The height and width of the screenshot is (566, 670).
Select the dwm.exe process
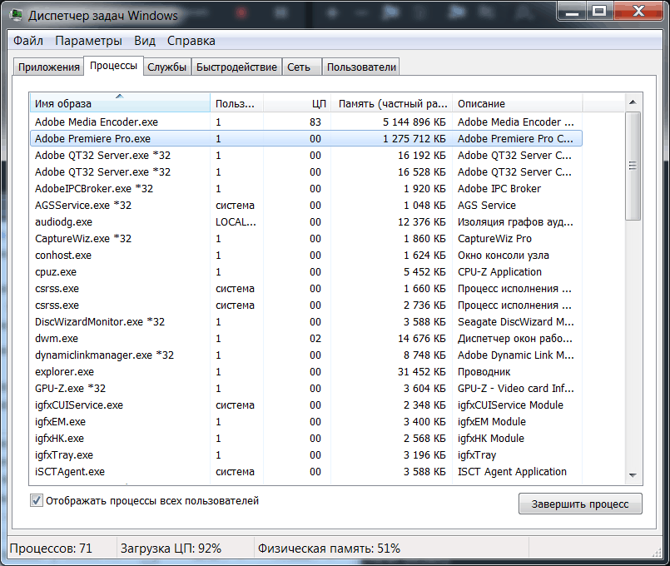[306, 339]
